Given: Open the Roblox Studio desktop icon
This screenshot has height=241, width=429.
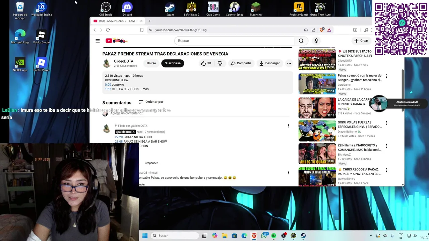Looking at the screenshot, I should (x=41, y=37).
